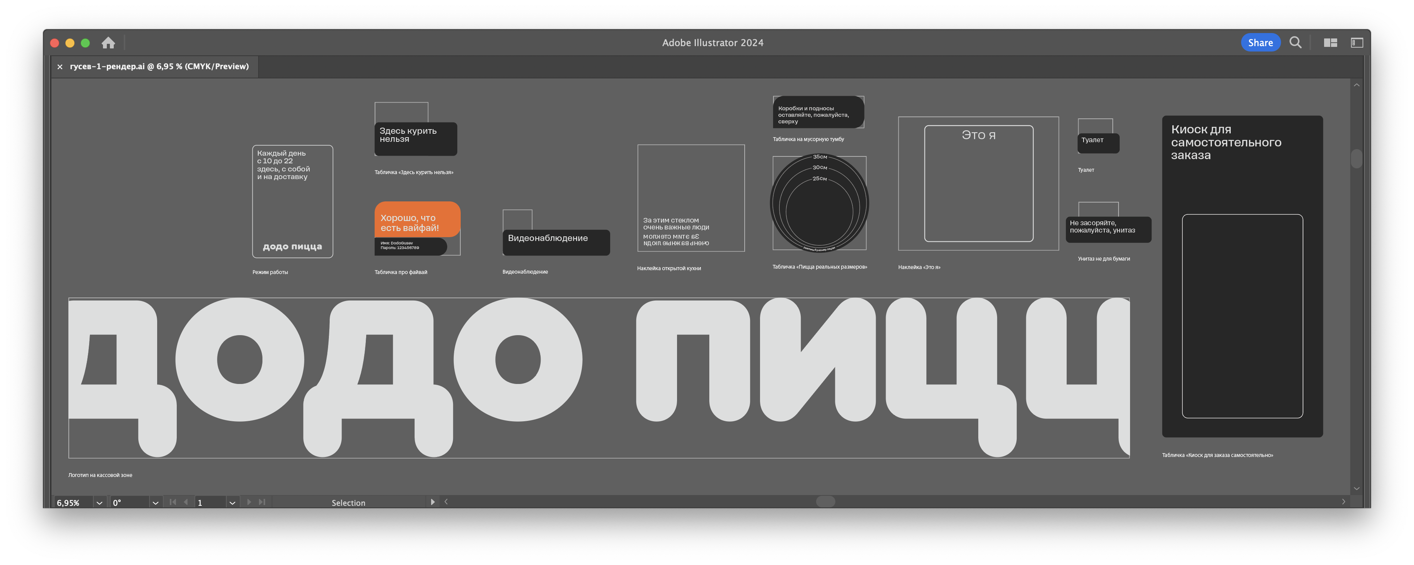Click the 'Унитаз не для бумаги' label
Viewport: 1414px width, 565px height.
[1103, 259]
